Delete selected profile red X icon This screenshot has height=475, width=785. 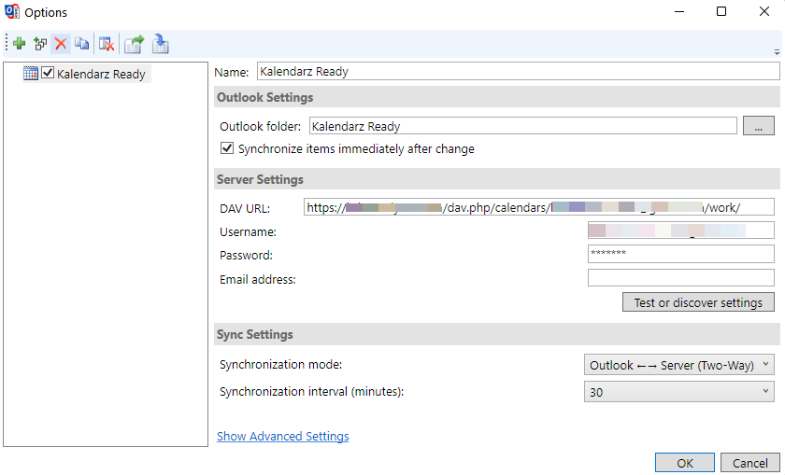(61, 44)
